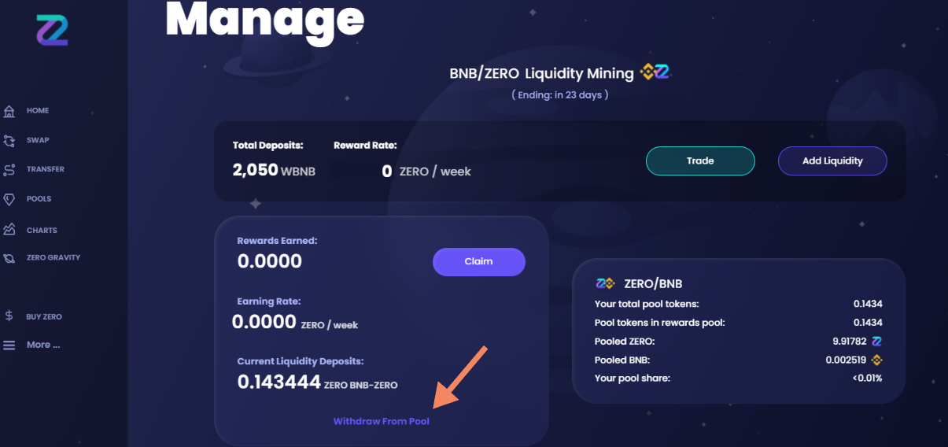Viewport: 948px width, 447px height.
Task: Click the Swap arrows icon
Action: tap(9, 141)
